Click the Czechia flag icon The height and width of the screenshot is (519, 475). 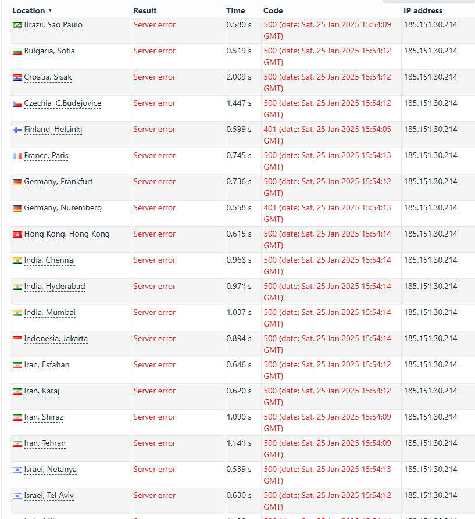point(17,103)
